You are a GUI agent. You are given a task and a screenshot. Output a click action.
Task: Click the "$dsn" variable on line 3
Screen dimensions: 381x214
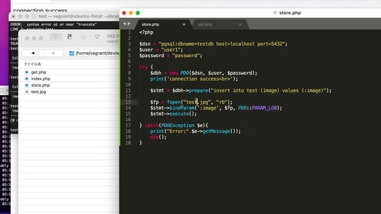click(145, 44)
